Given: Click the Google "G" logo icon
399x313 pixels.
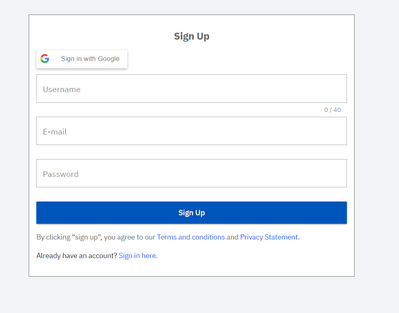Looking at the screenshot, I should [45, 59].
